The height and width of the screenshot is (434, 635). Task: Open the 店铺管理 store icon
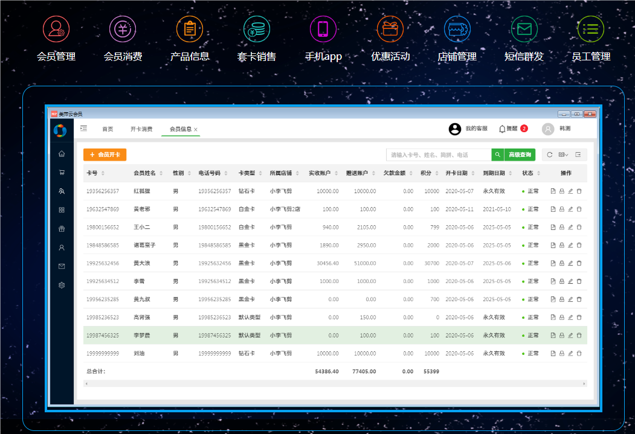(x=457, y=29)
